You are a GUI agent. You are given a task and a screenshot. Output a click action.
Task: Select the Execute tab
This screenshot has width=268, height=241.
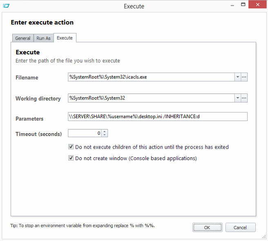tap(65, 38)
